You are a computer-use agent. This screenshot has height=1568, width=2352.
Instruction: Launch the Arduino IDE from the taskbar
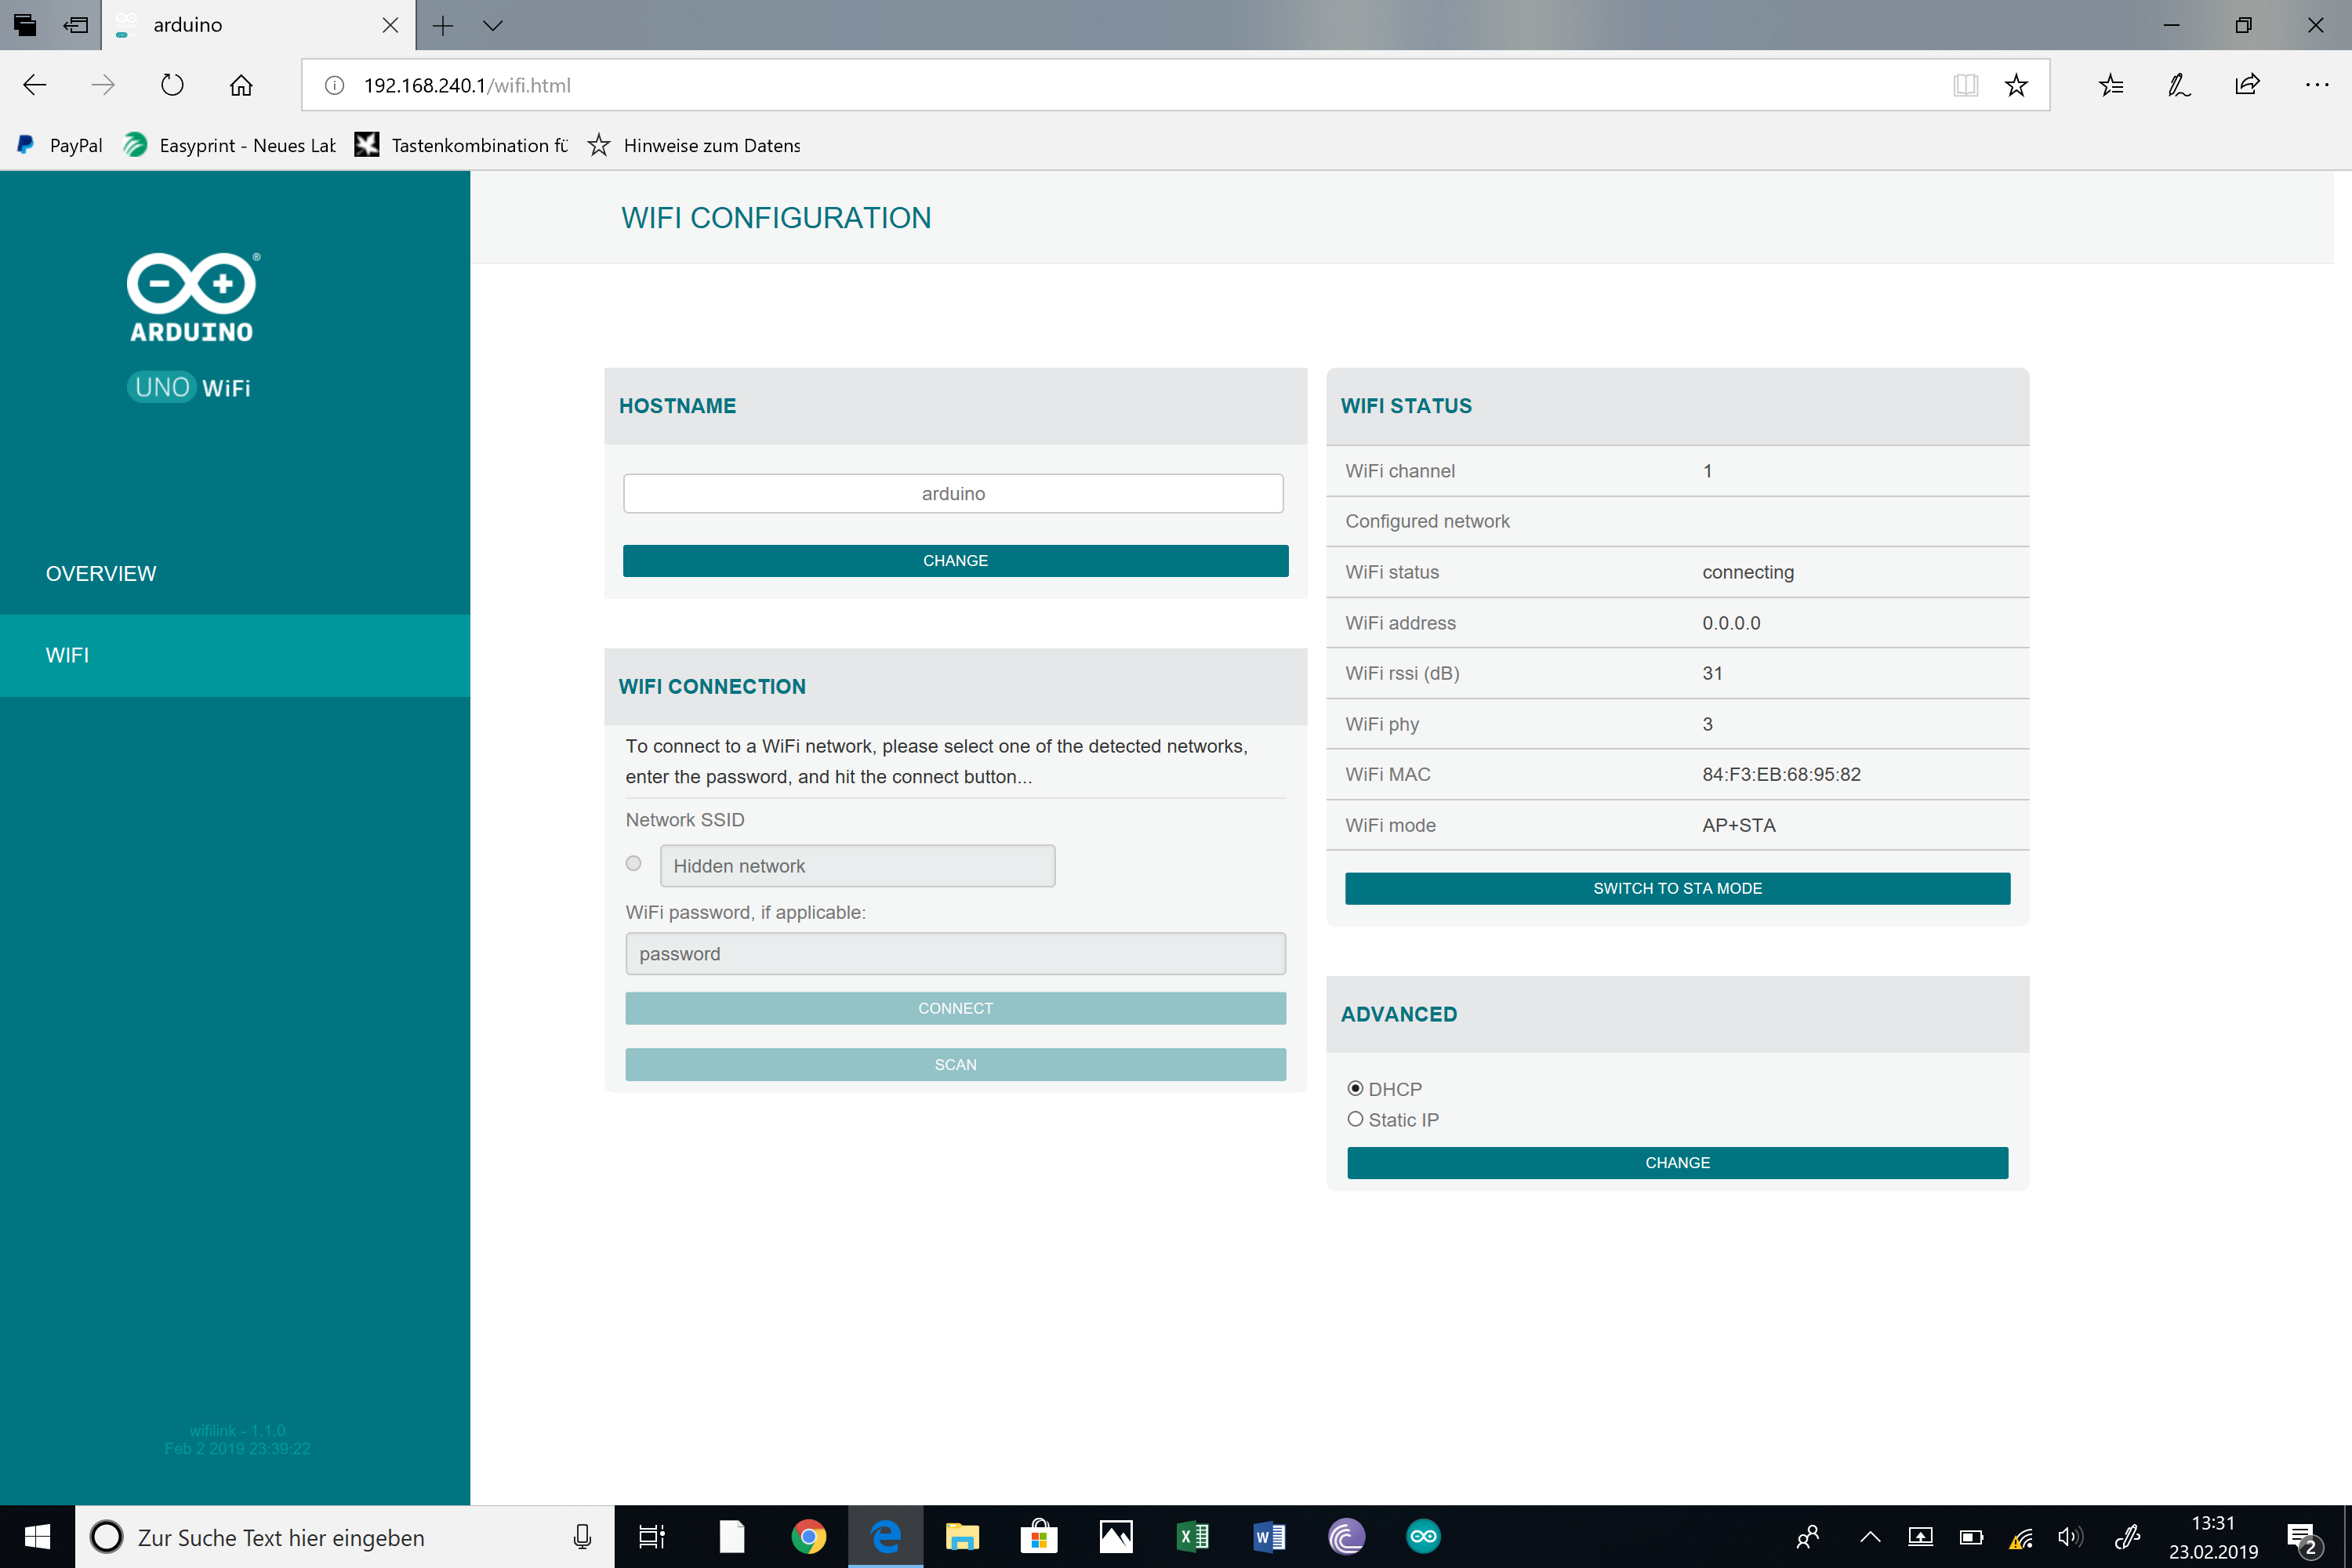click(x=1423, y=1537)
